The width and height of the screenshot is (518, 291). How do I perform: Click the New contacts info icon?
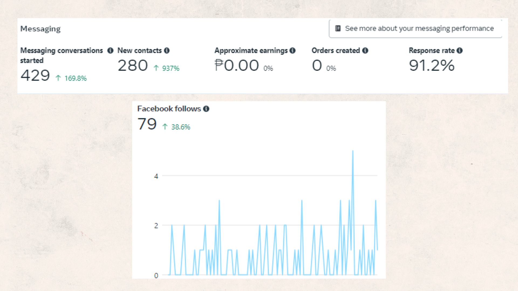(167, 51)
